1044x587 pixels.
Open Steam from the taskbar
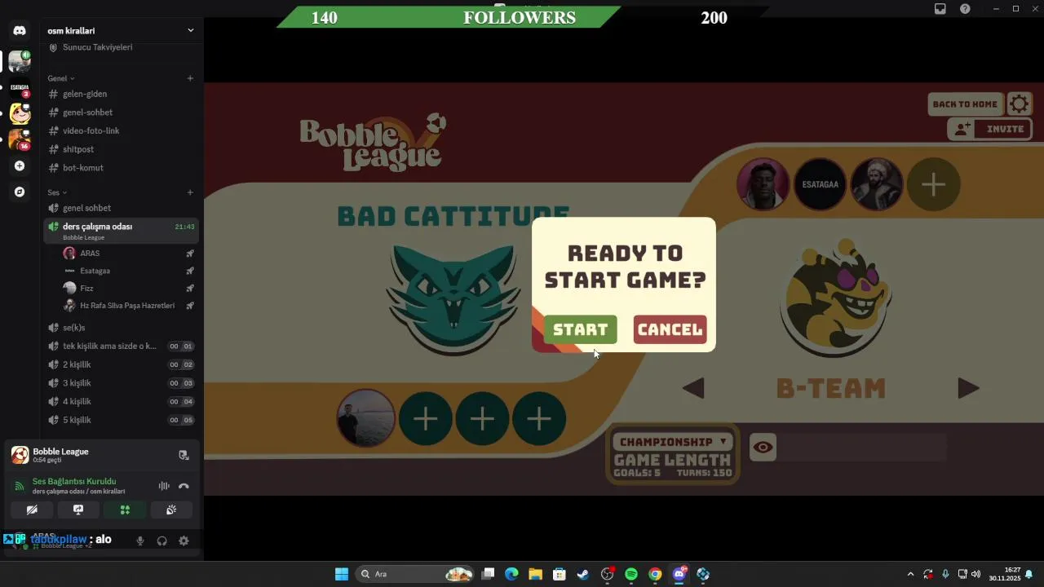(x=583, y=574)
